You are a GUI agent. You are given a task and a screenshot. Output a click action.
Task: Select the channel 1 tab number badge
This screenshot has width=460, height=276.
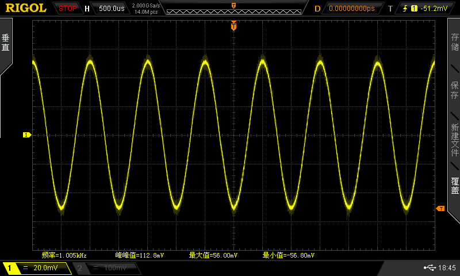9,268
